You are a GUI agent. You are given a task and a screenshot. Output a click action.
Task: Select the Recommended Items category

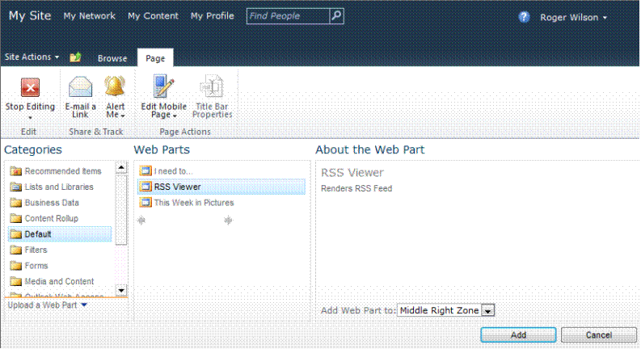point(60,171)
